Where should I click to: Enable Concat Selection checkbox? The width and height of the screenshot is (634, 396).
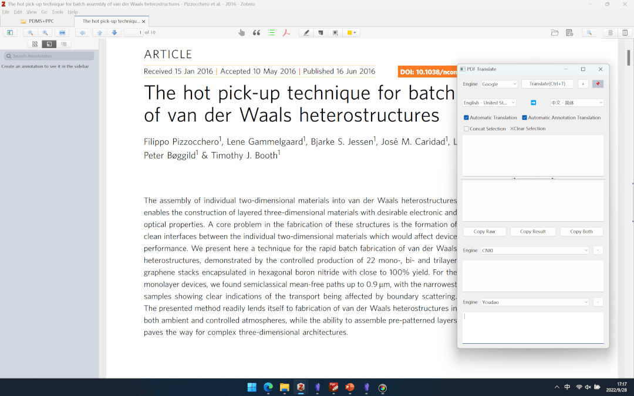[x=466, y=128]
